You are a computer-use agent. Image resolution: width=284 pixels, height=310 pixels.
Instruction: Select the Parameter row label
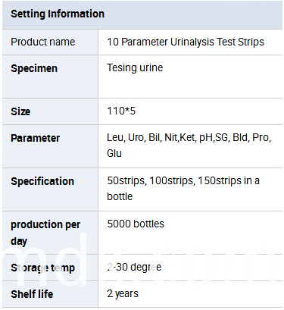[x=35, y=138]
